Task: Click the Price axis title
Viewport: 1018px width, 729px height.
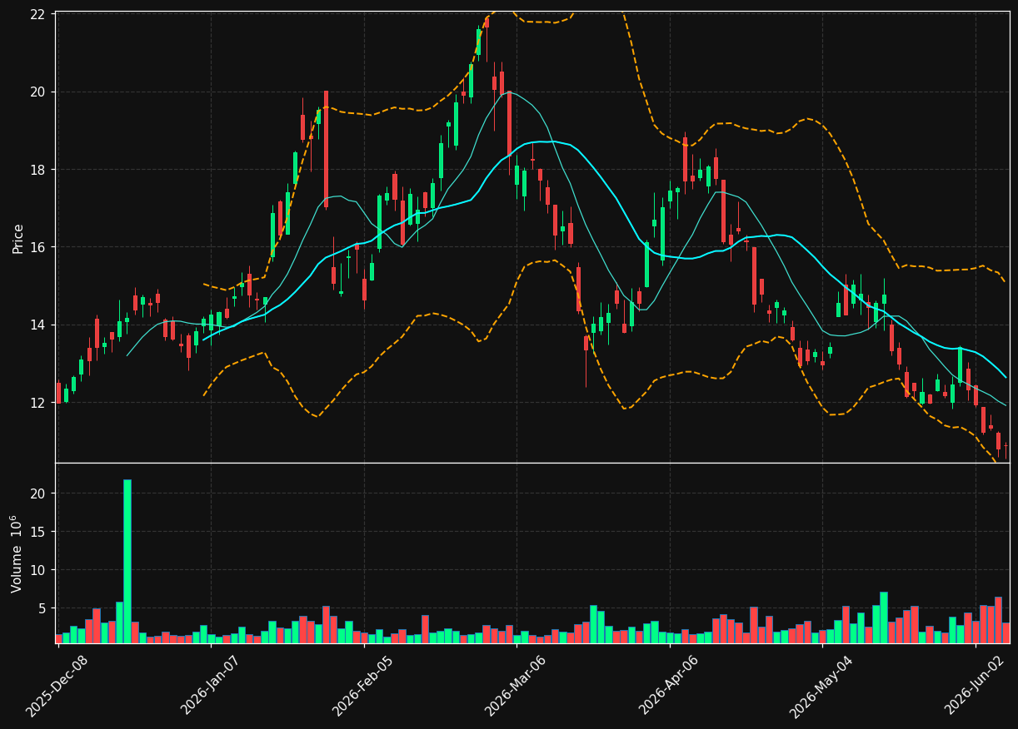Action: (18, 238)
